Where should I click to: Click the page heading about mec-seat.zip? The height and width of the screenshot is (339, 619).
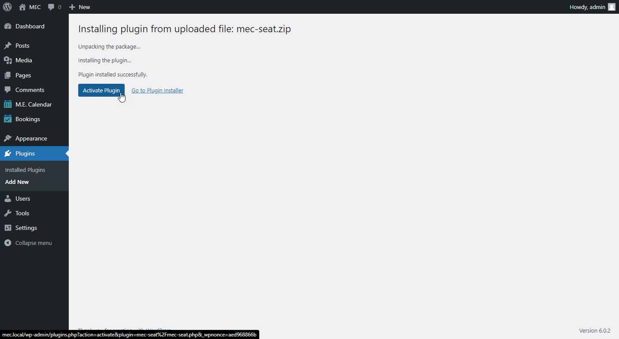pyautogui.click(x=184, y=29)
